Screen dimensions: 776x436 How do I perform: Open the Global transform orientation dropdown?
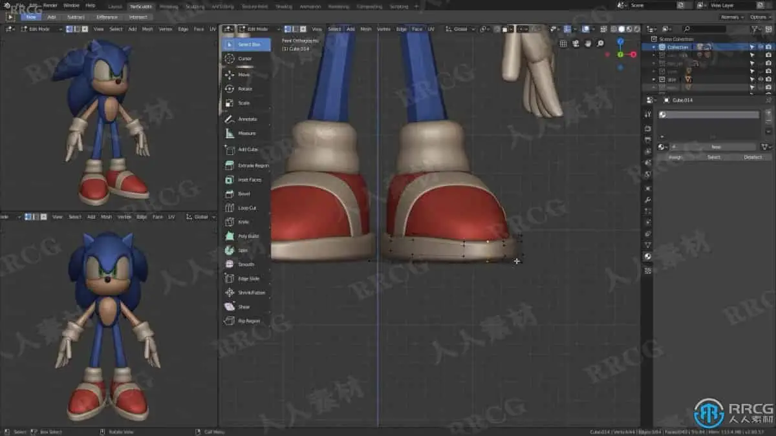(x=462, y=29)
